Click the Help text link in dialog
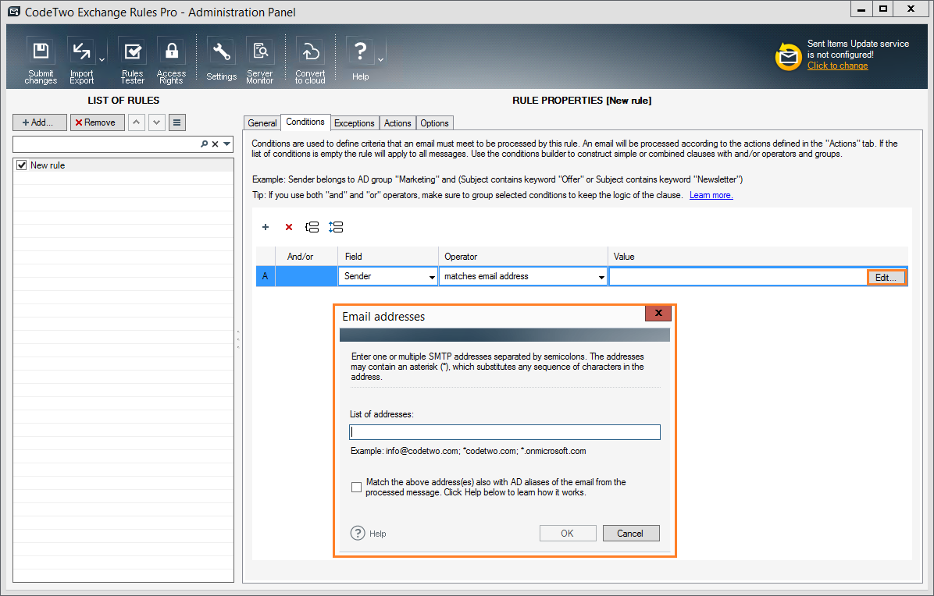The width and height of the screenshot is (934, 596). 378,534
